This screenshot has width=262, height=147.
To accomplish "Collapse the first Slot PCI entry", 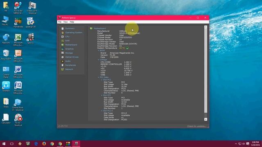I will pyautogui.click(x=102, y=80).
